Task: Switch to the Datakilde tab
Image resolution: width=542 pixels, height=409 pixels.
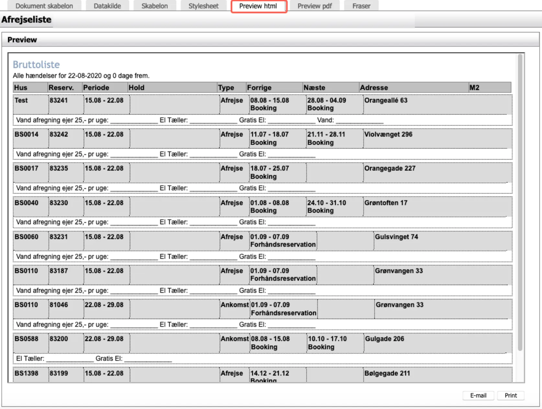Action: [107, 6]
